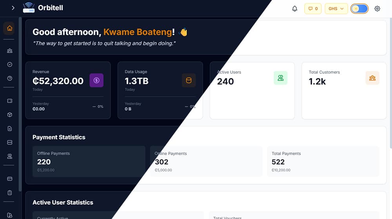Select the Total Payments card
Image resolution: width=392 pixels, height=219 pixels.
[x=323, y=161]
